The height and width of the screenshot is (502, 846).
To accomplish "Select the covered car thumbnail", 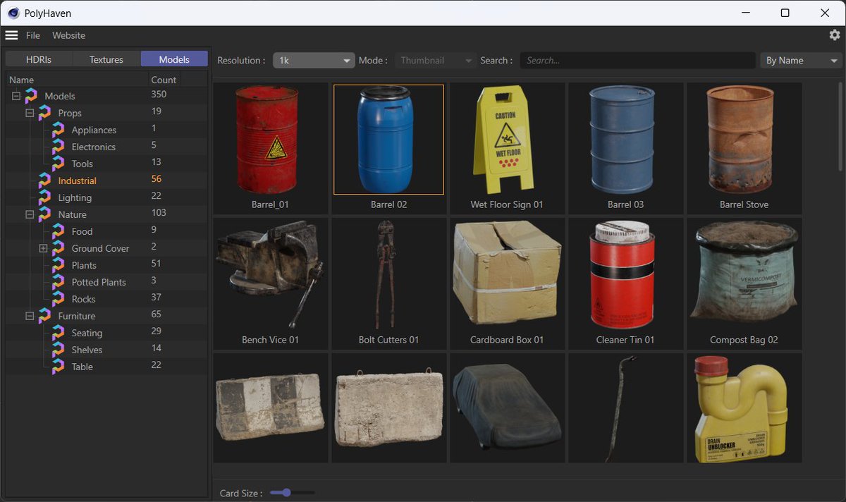I will click(x=507, y=408).
